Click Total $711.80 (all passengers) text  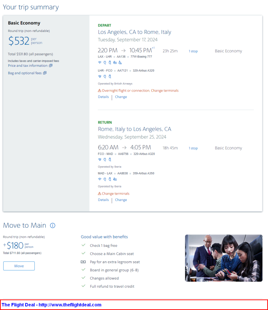22,253
